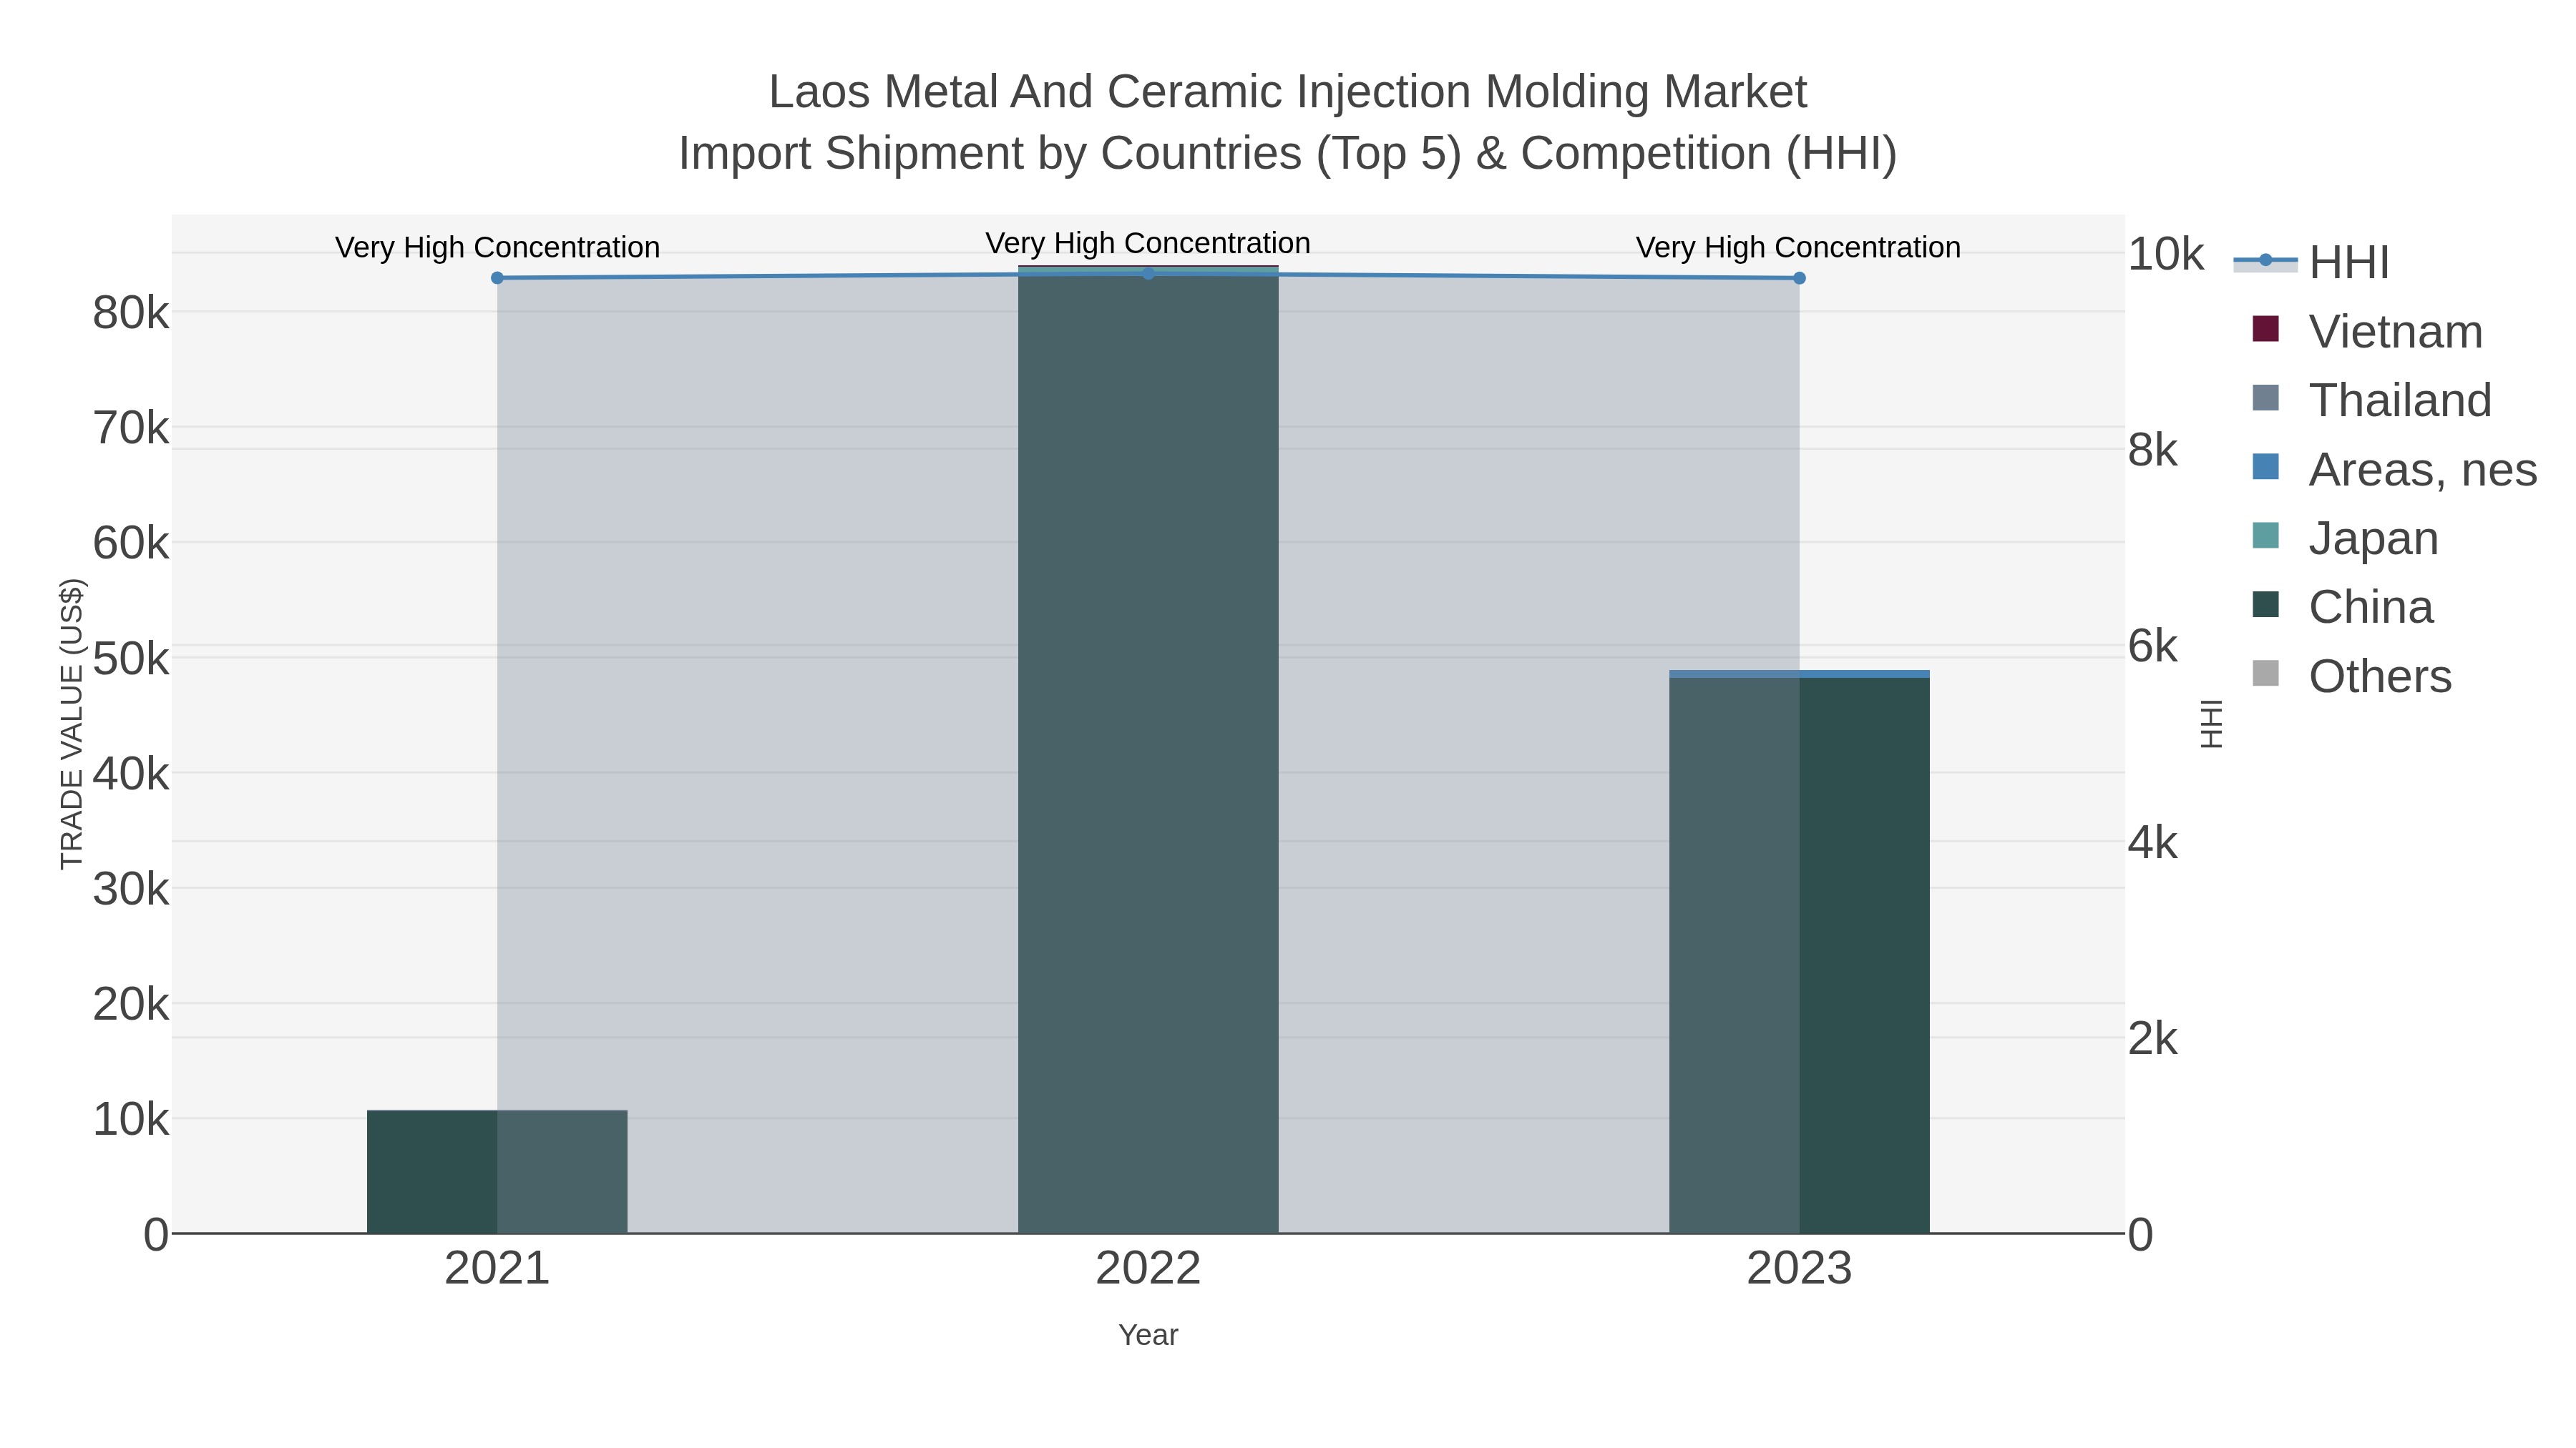Click the 2k tick on the right HHI axis
The image size is (2576, 1448).
coord(2152,1039)
